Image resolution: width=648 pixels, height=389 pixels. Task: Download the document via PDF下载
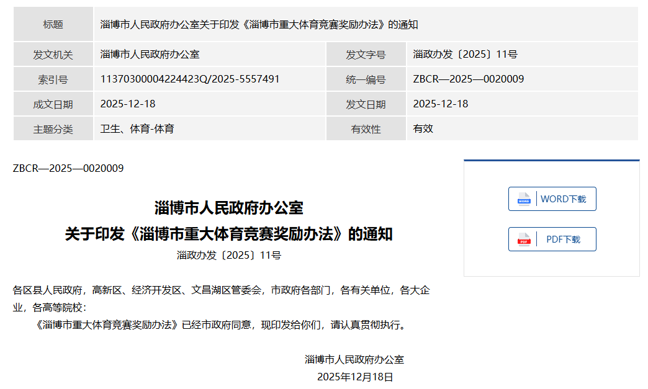coord(562,239)
